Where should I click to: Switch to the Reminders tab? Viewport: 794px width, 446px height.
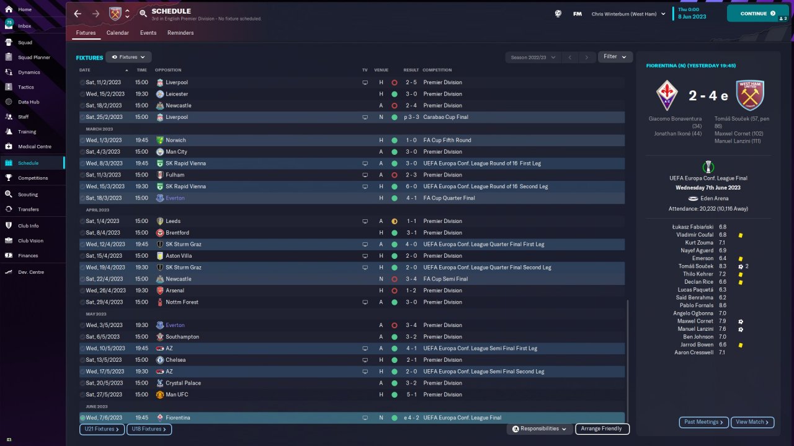point(181,33)
